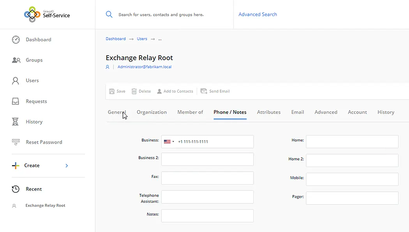Viewport: 409px width, 232px height.
Task: Go to Users breadcrumb link
Action: click(142, 39)
